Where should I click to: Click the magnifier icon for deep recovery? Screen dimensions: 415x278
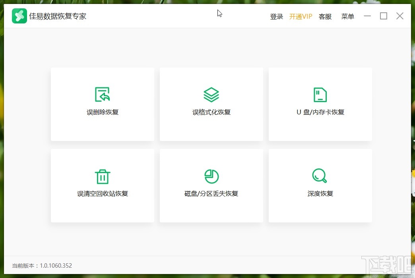pyautogui.click(x=320, y=176)
